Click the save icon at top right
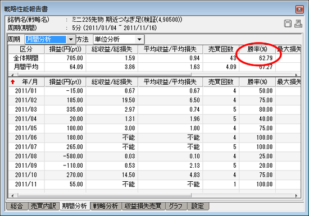309x216 pixels. [288, 24]
